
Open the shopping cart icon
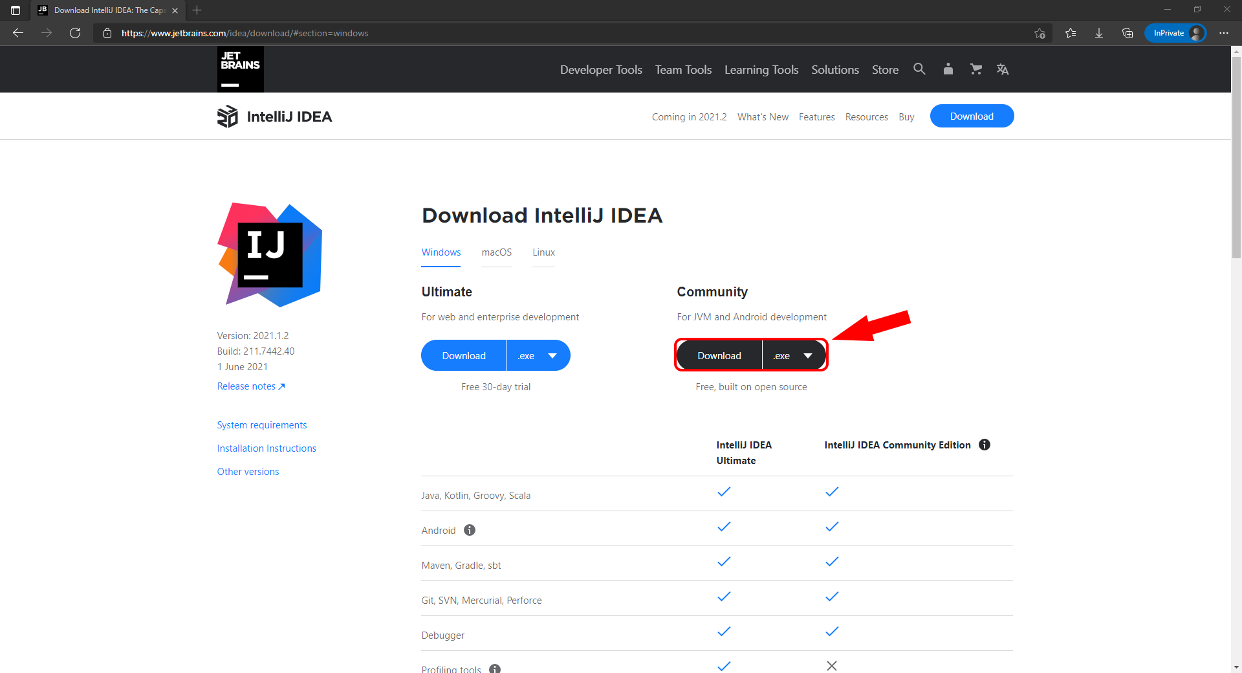[x=976, y=69]
